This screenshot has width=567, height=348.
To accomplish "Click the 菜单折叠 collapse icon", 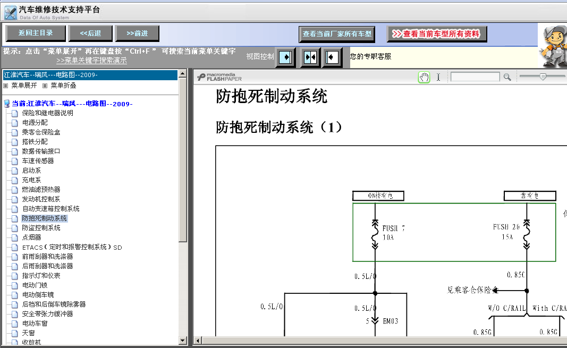I will (x=45, y=86).
